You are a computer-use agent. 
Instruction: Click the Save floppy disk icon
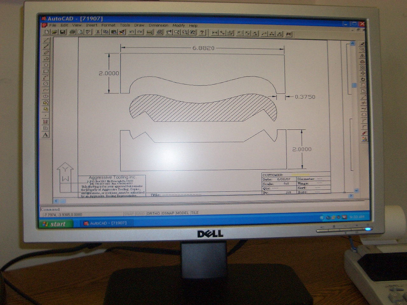tap(63, 32)
